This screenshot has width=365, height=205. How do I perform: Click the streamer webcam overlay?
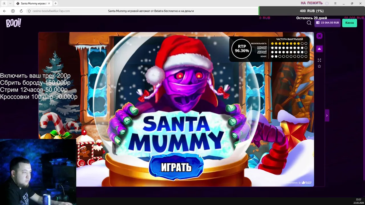38,172
